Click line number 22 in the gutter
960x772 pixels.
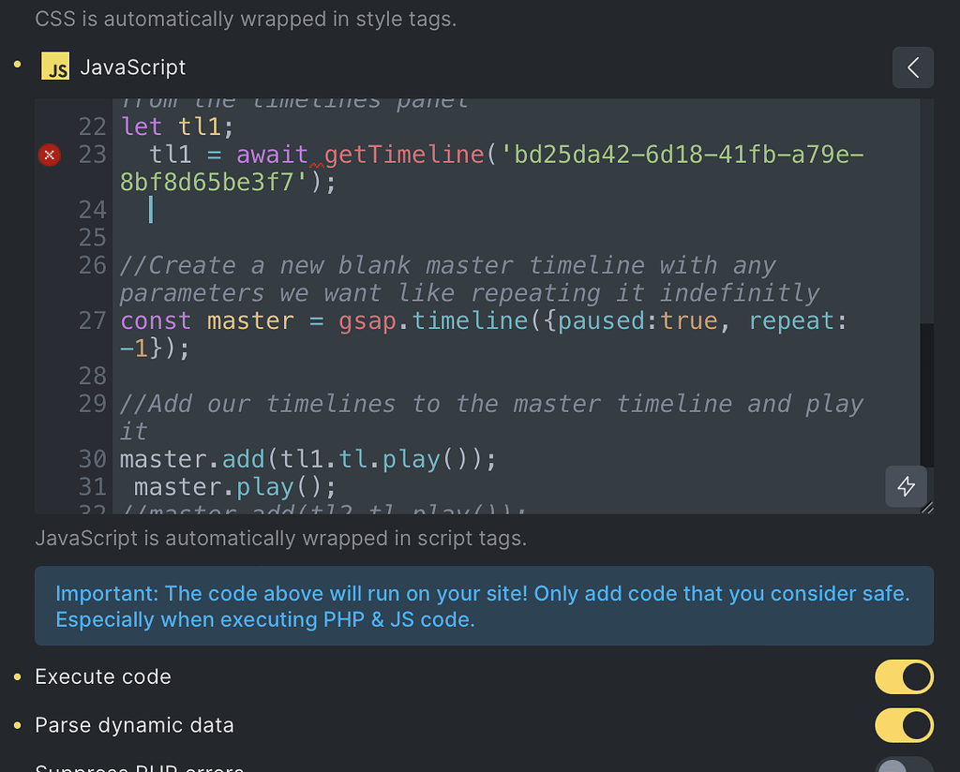pos(92,126)
